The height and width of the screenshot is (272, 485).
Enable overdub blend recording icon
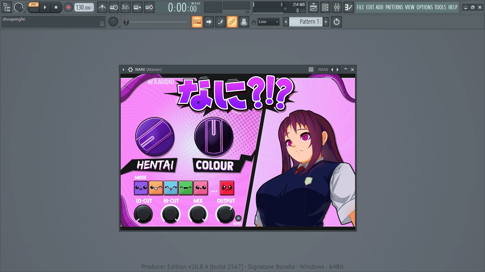pos(137,7)
